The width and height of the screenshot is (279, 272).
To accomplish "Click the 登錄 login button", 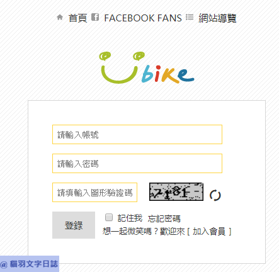I will pos(74,225).
